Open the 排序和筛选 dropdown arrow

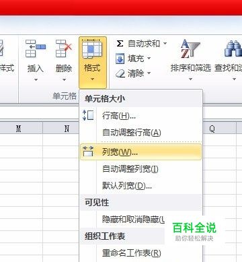(x=190, y=79)
